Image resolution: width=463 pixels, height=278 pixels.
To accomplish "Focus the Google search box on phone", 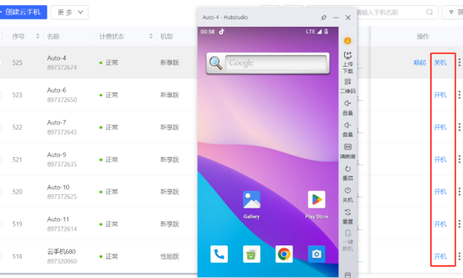I will (x=276, y=63).
